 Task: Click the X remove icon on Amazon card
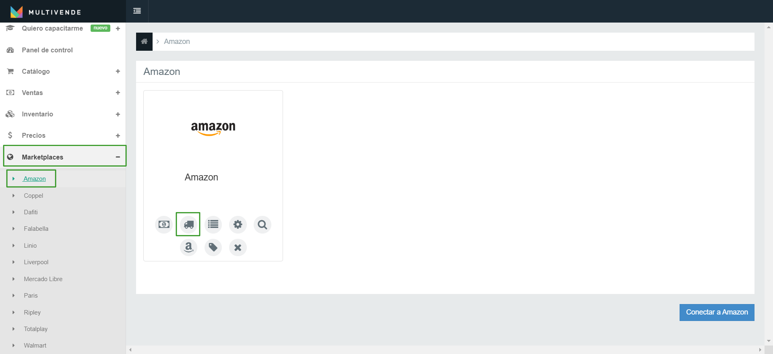(x=238, y=247)
